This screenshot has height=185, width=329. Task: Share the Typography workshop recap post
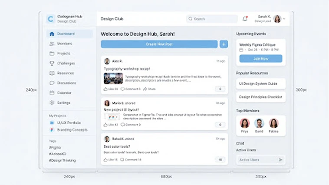pyautogui.click(x=149, y=89)
